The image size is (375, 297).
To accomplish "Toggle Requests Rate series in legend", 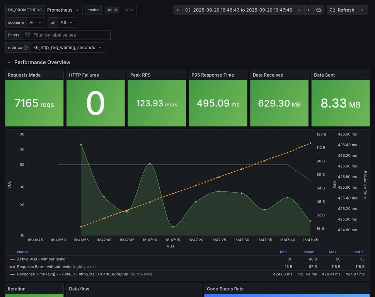I will (45, 266).
